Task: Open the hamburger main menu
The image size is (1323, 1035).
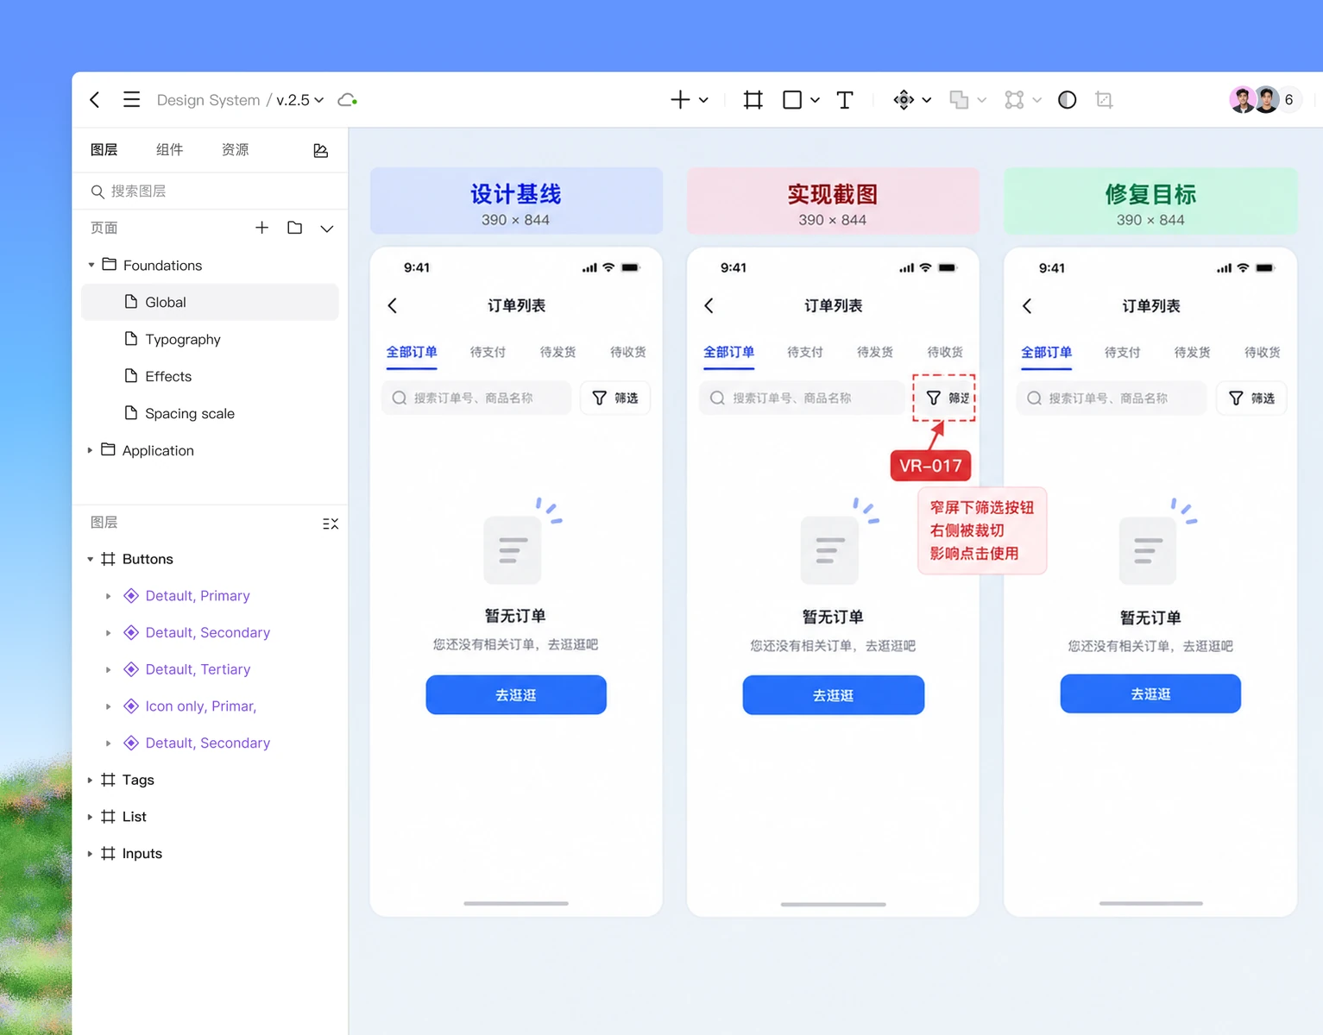Action: coord(131,100)
